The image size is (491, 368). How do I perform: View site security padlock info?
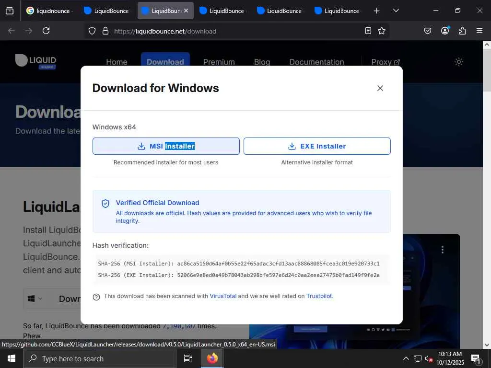pyautogui.click(x=105, y=31)
